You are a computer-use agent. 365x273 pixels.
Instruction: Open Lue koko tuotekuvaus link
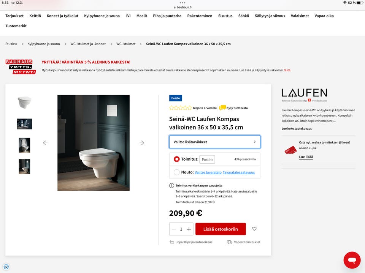pos(297,128)
